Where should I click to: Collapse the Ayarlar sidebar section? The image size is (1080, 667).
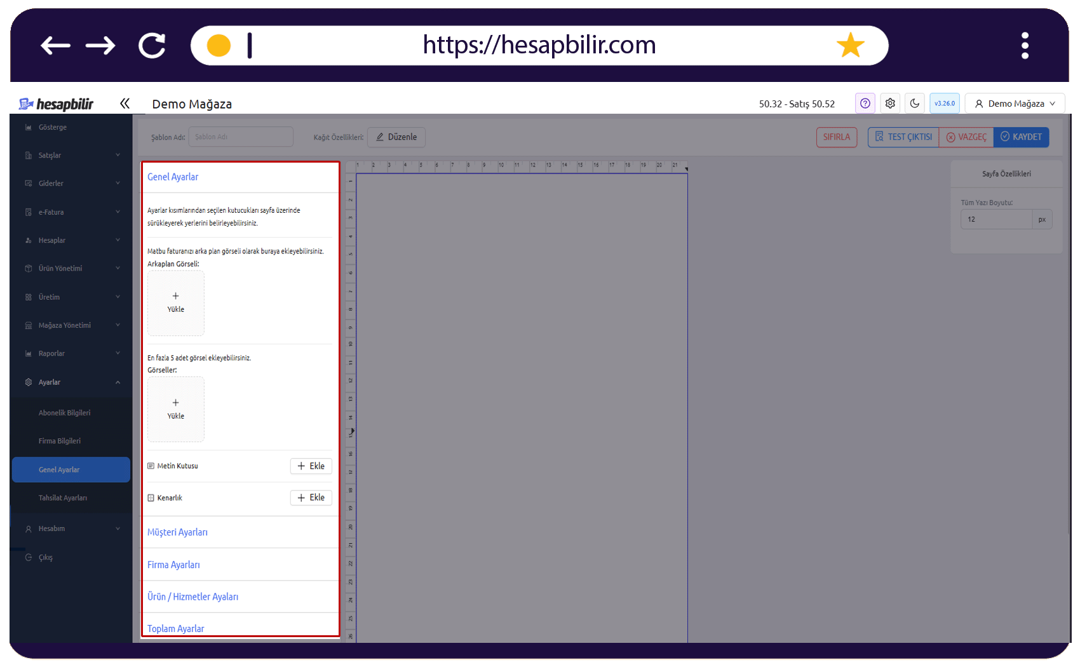(71, 382)
